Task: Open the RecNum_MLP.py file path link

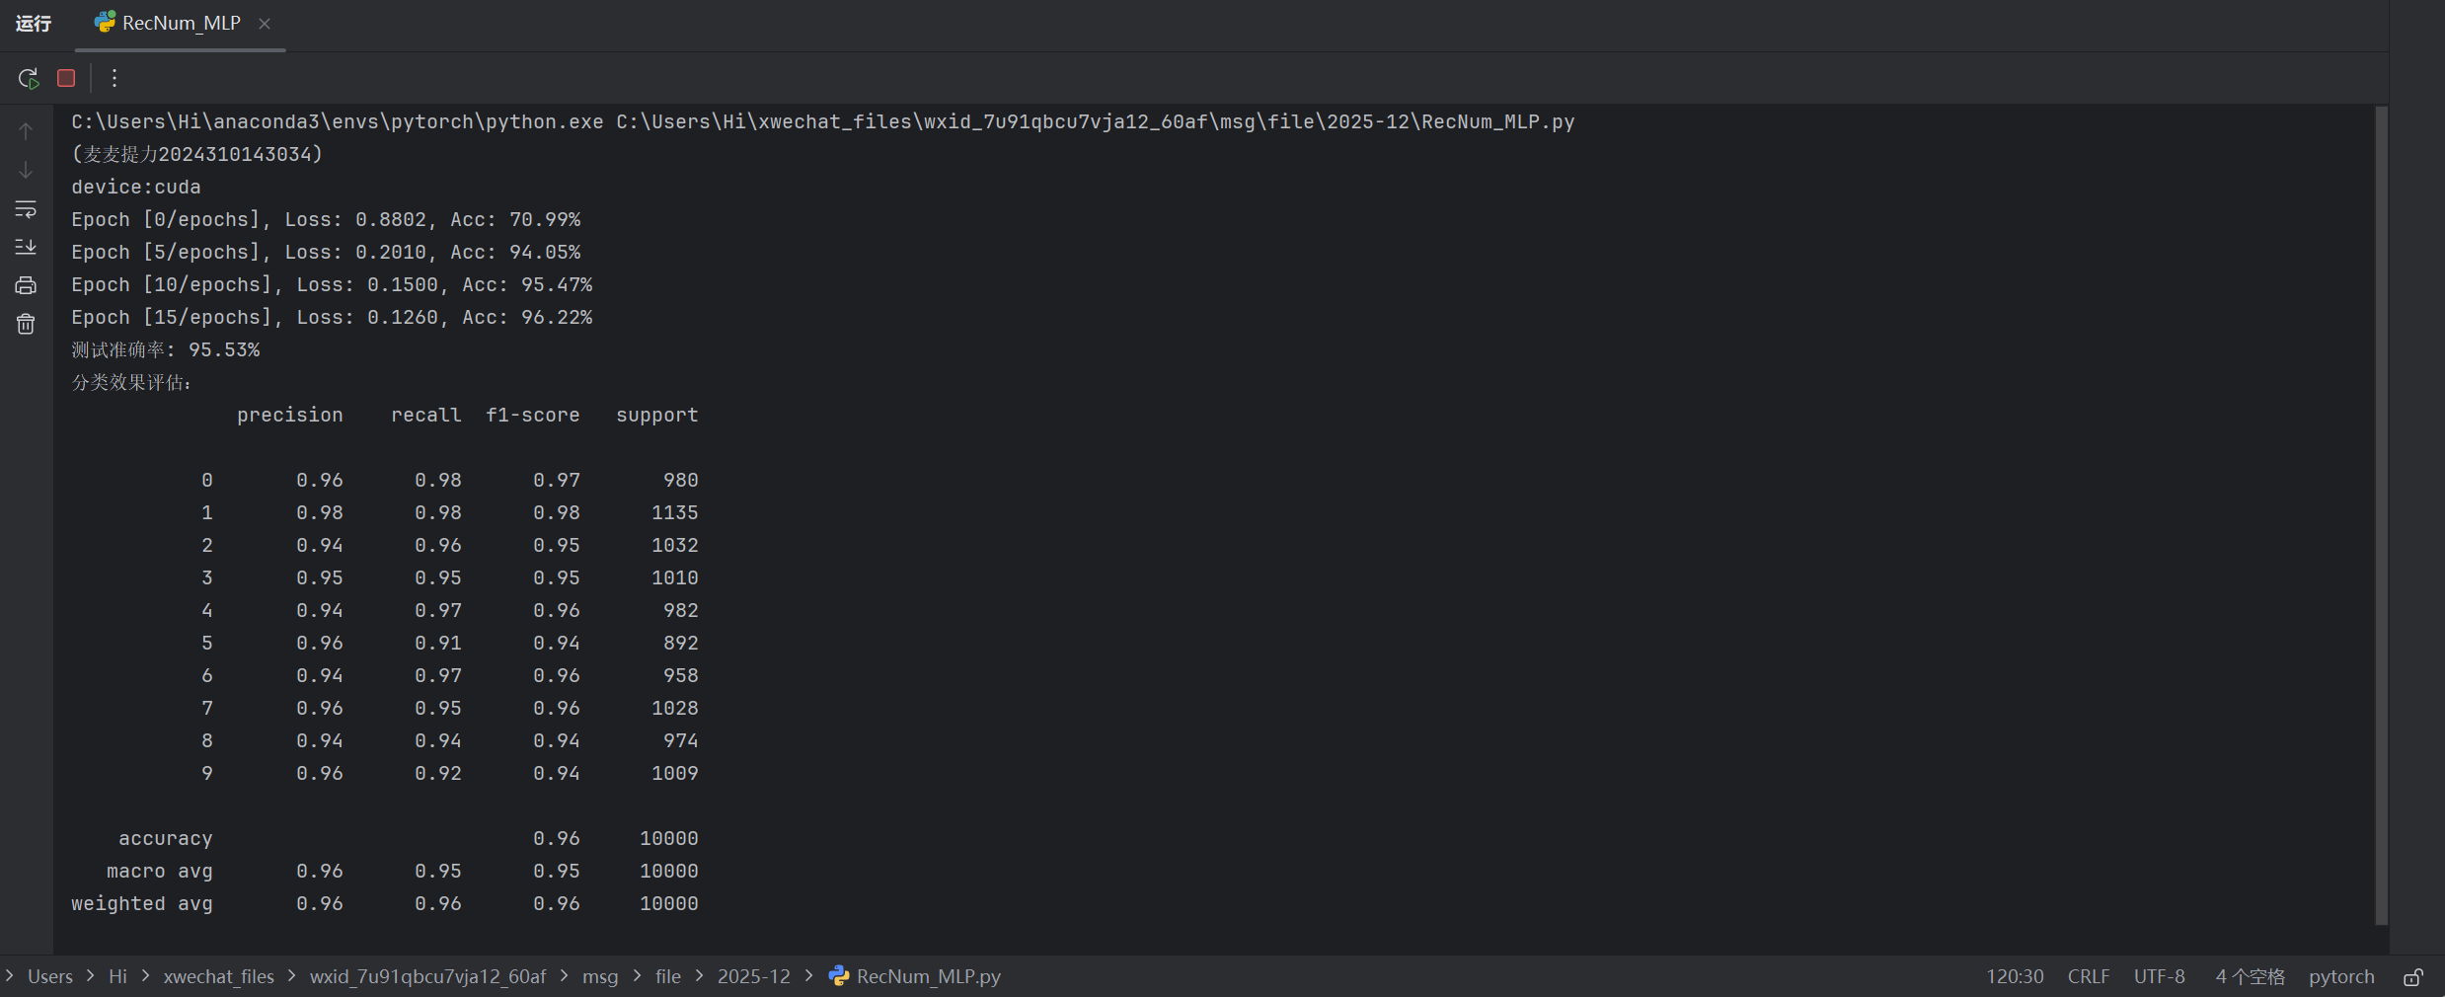Action: (x=1096, y=121)
